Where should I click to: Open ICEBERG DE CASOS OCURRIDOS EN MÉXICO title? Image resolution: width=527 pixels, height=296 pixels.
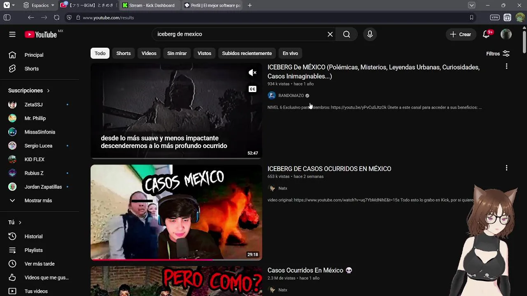(x=329, y=169)
